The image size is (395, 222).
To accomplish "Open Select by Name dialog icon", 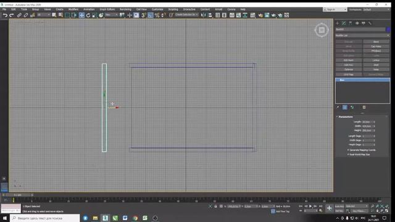I will point(60,15).
